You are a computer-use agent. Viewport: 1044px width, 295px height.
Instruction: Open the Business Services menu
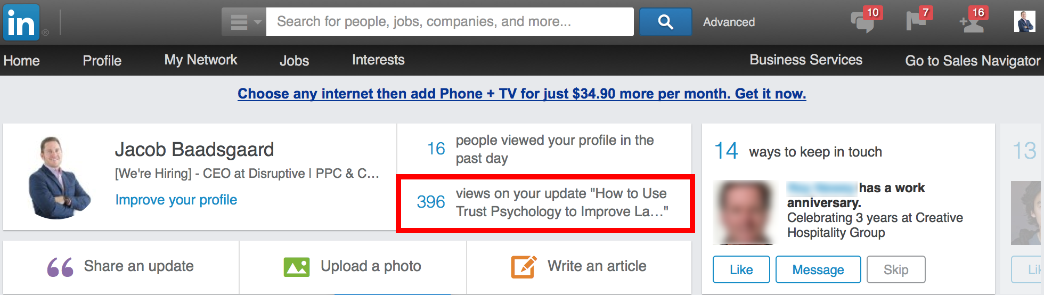806,60
